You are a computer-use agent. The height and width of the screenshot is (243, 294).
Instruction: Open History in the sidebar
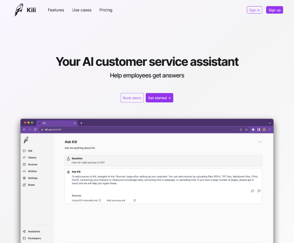coord(29,157)
